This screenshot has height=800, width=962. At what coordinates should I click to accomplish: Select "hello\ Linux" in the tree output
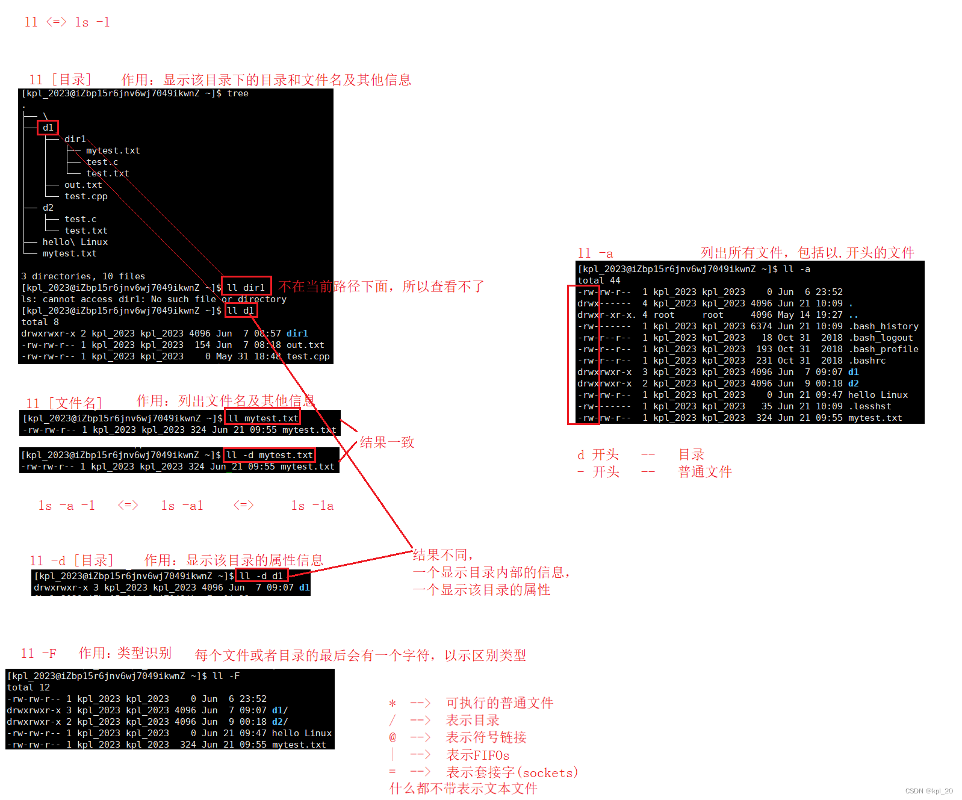click(x=75, y=242)
